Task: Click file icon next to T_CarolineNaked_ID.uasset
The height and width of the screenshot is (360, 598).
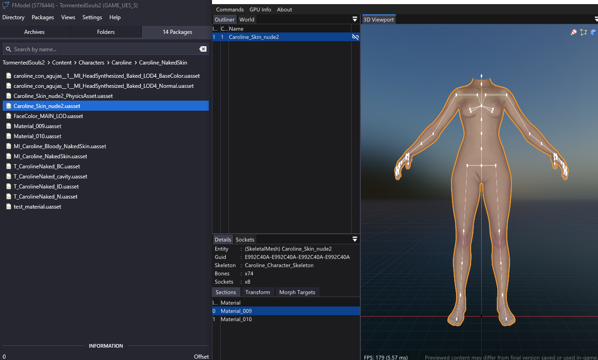Action: [9, 187]
